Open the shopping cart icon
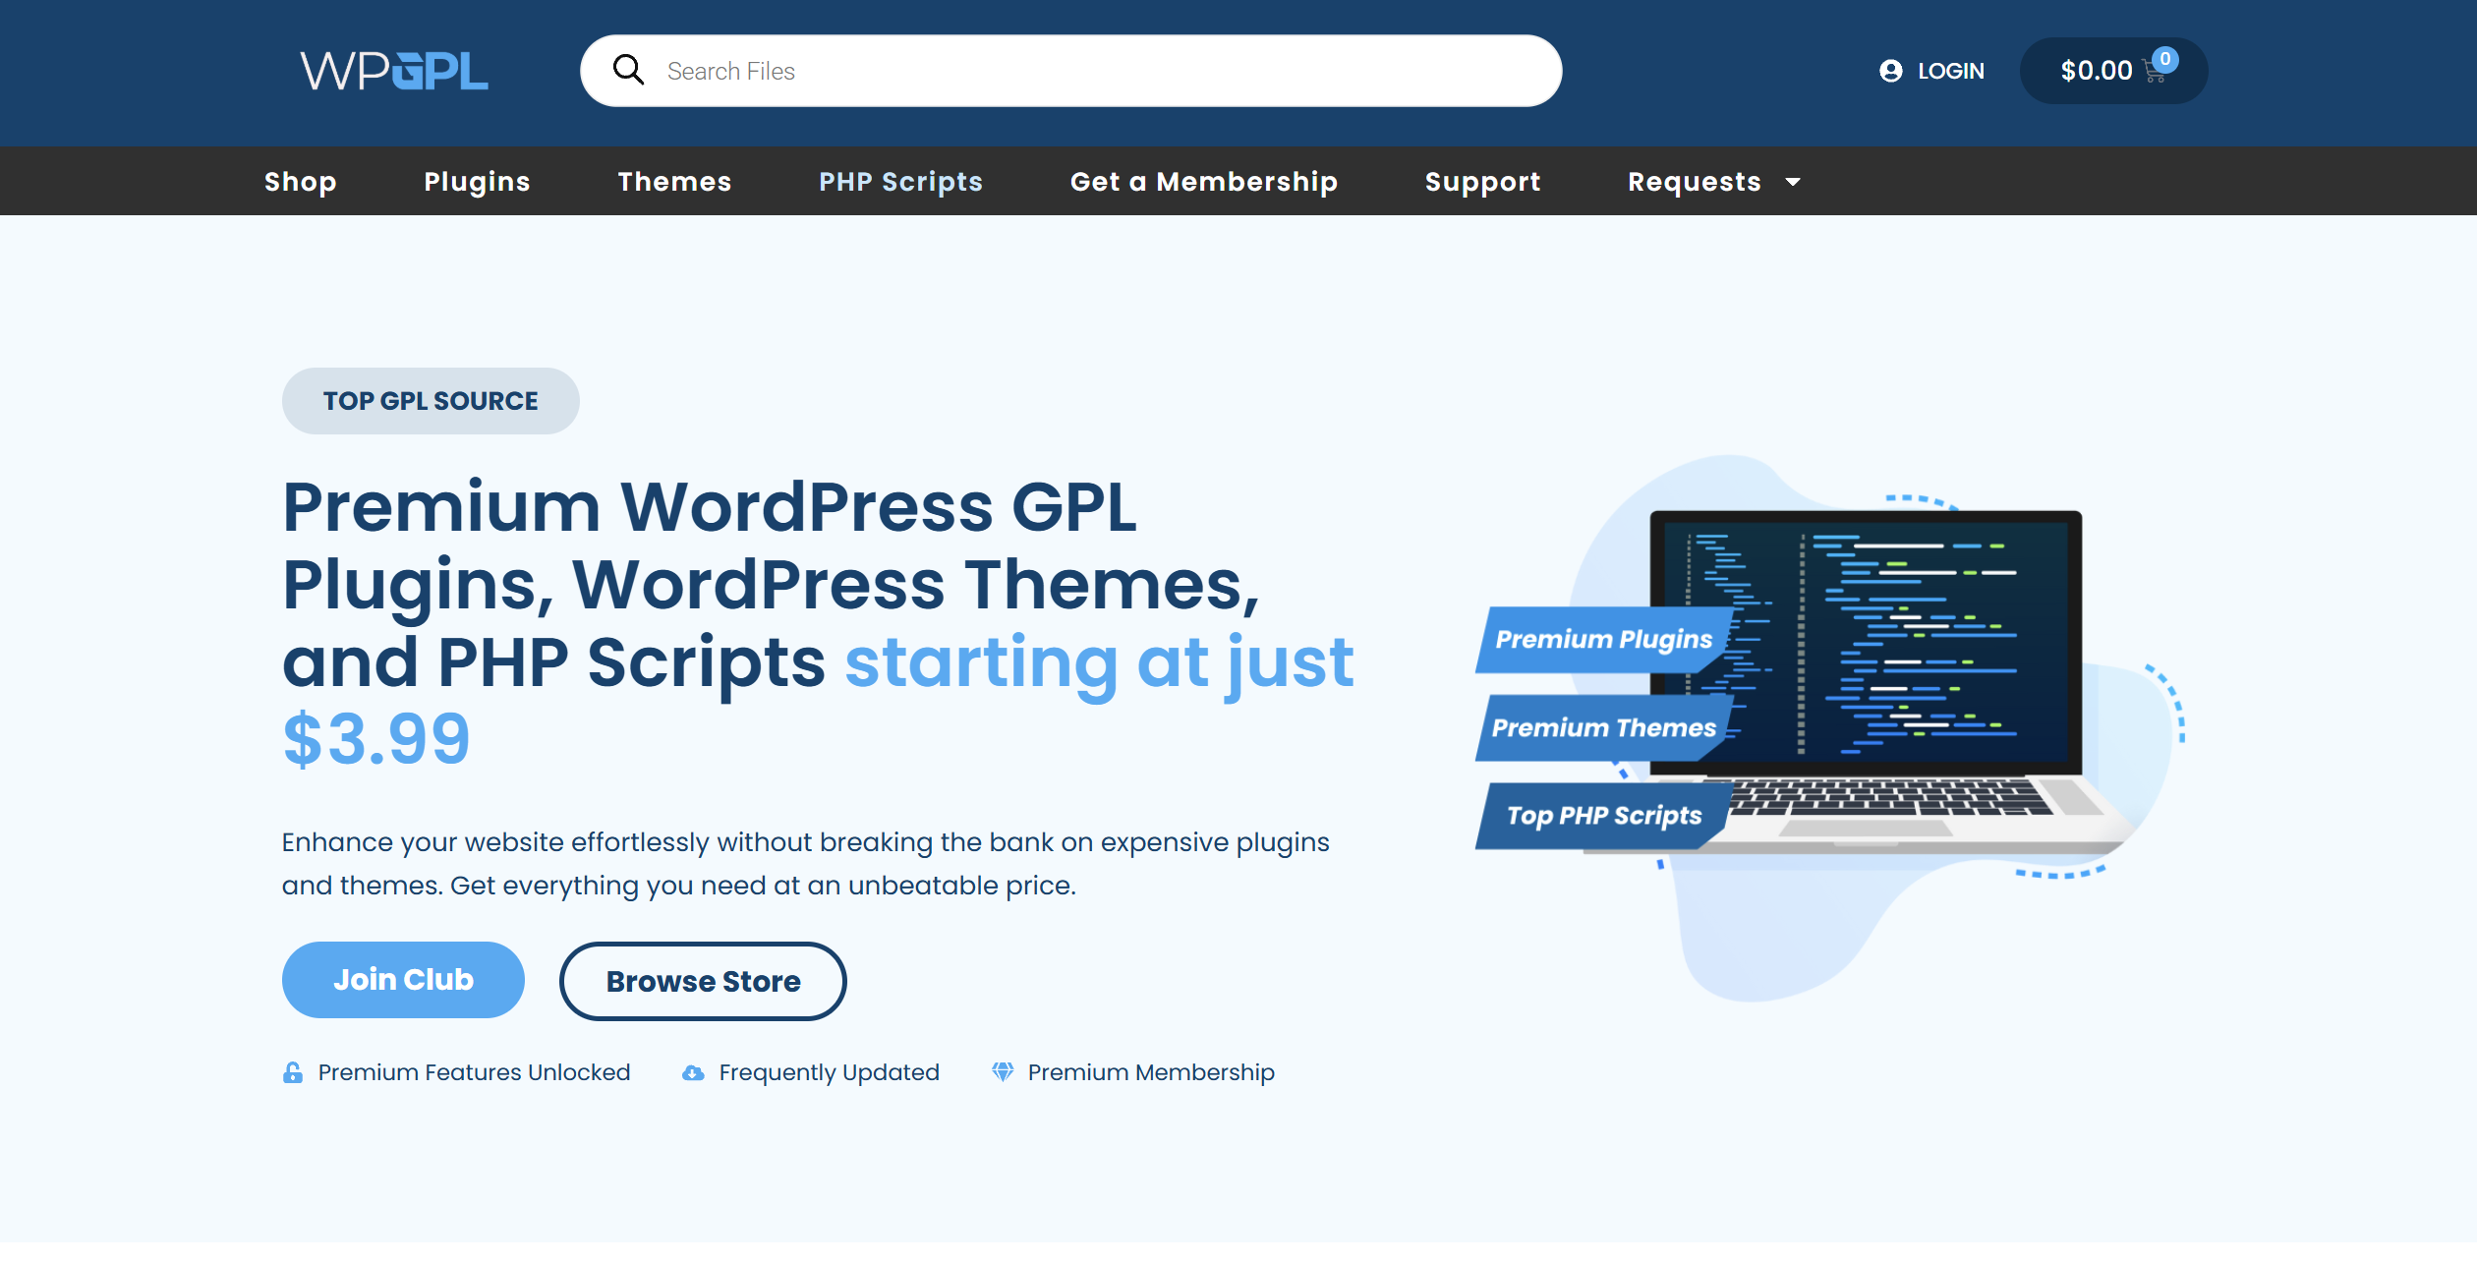Image resolution: width=2477 pixels, height=1262 pixels. (2153, 74)
